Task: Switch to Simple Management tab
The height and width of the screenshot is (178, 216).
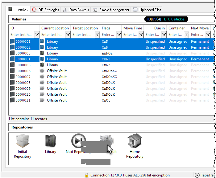Action: (111, 10)
